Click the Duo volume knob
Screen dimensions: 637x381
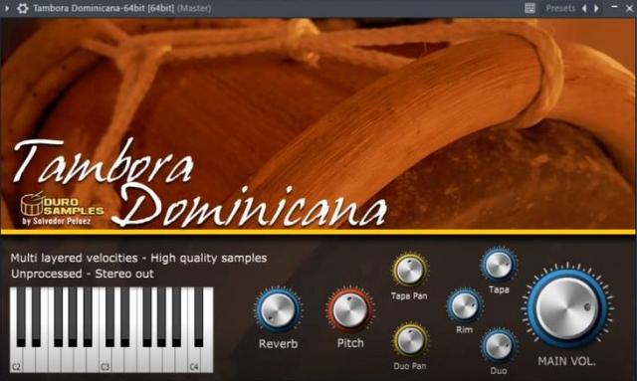499,346
